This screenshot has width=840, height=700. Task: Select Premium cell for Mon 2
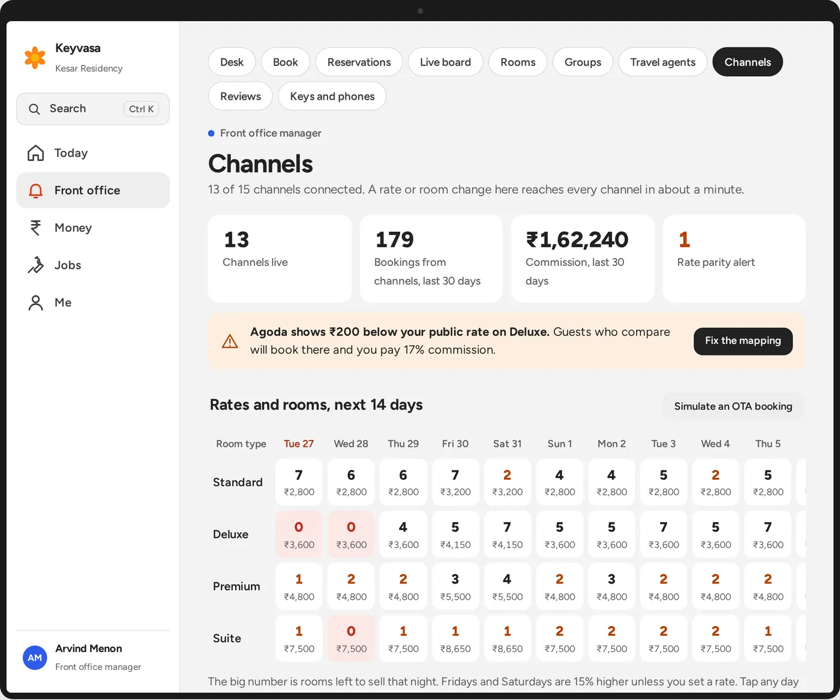click(x=611, y=587)
